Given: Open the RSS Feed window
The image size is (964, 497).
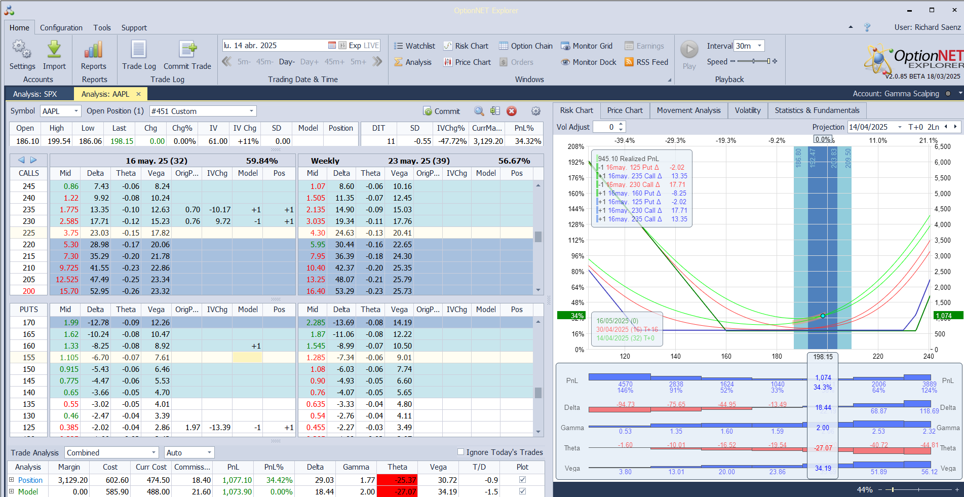Looking at the screenshot, I should 646,62.
